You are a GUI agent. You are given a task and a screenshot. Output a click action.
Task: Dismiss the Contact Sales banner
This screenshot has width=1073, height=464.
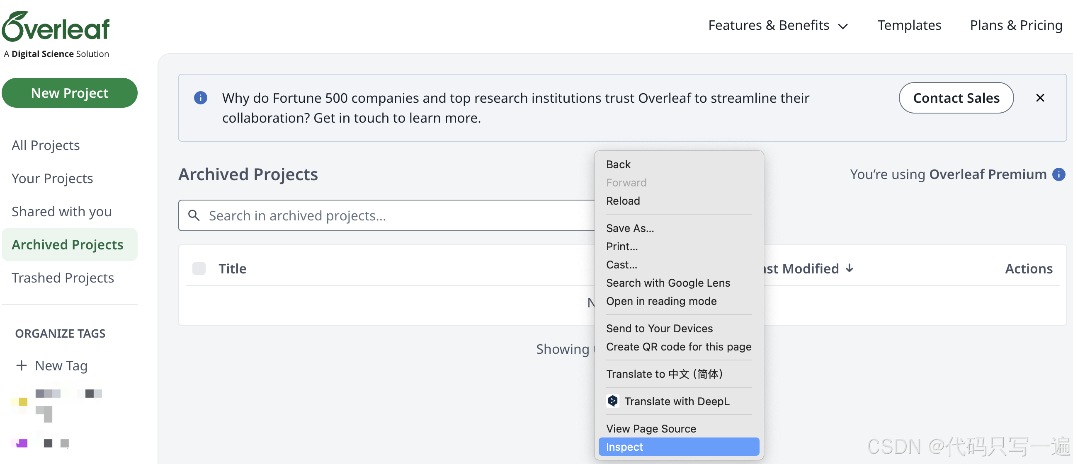1040,98
